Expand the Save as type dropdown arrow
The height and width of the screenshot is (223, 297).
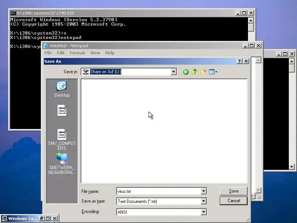[203, 201]
